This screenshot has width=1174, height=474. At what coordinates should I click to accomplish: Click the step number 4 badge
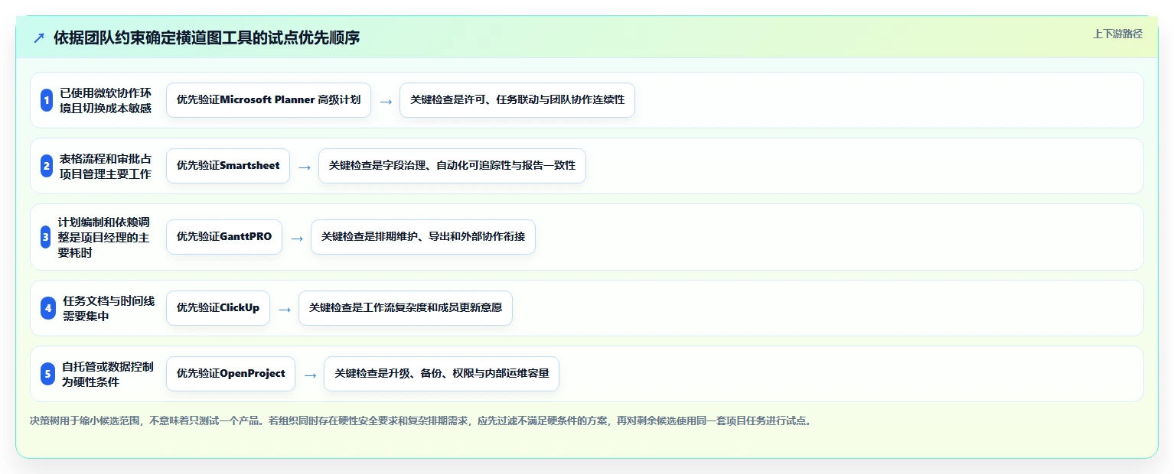pyautogui.click(x=48, y=308)
